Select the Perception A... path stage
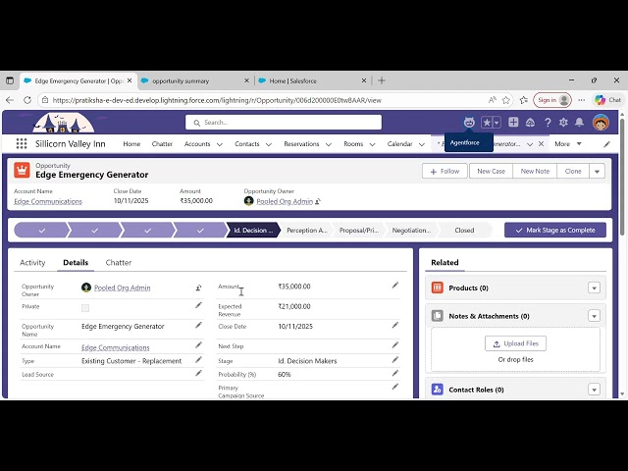The image size is (628, 471). 307,231
